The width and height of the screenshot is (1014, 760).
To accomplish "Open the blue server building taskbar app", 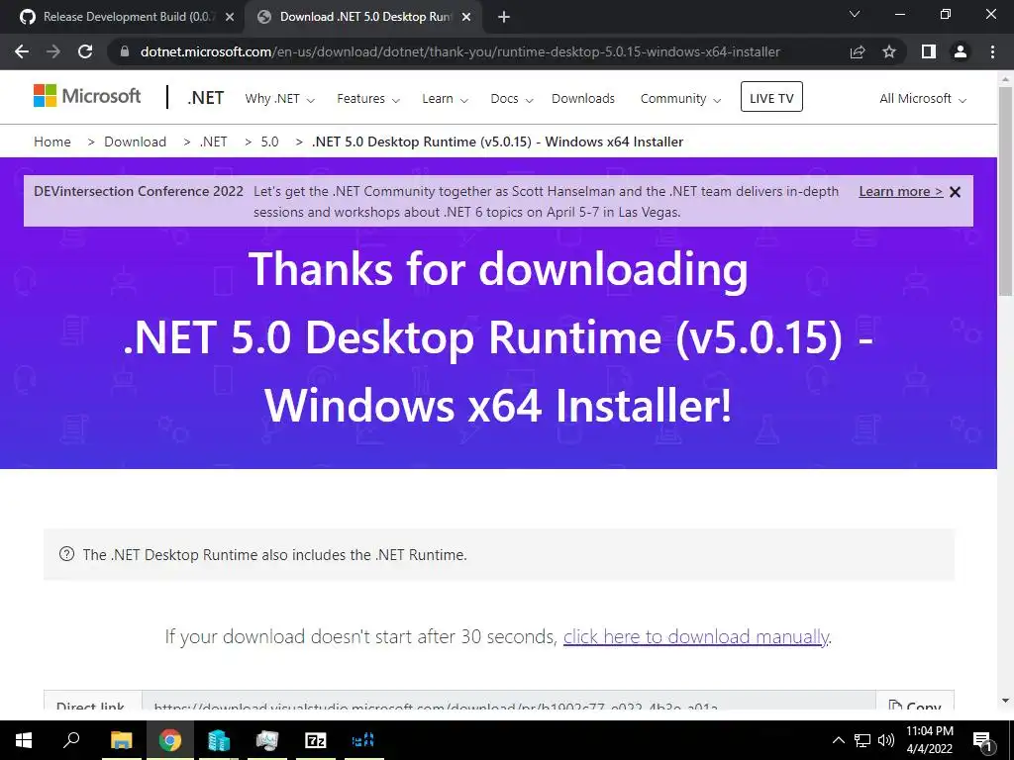I will click(219, 740).
